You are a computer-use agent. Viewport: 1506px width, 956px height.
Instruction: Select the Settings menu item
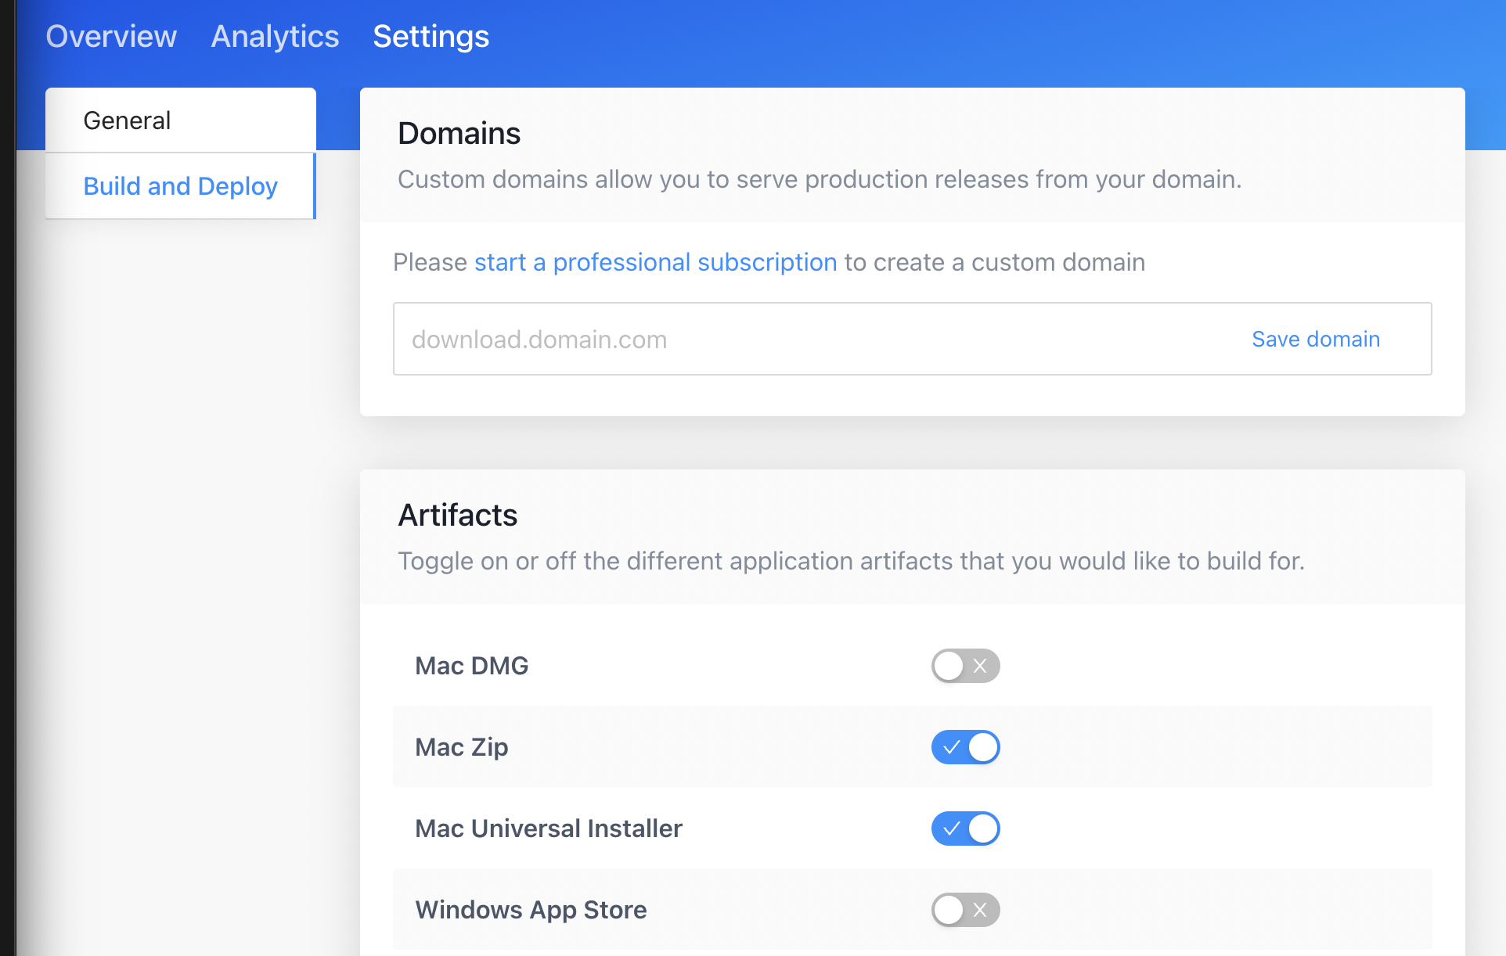(x=431, y=36)
